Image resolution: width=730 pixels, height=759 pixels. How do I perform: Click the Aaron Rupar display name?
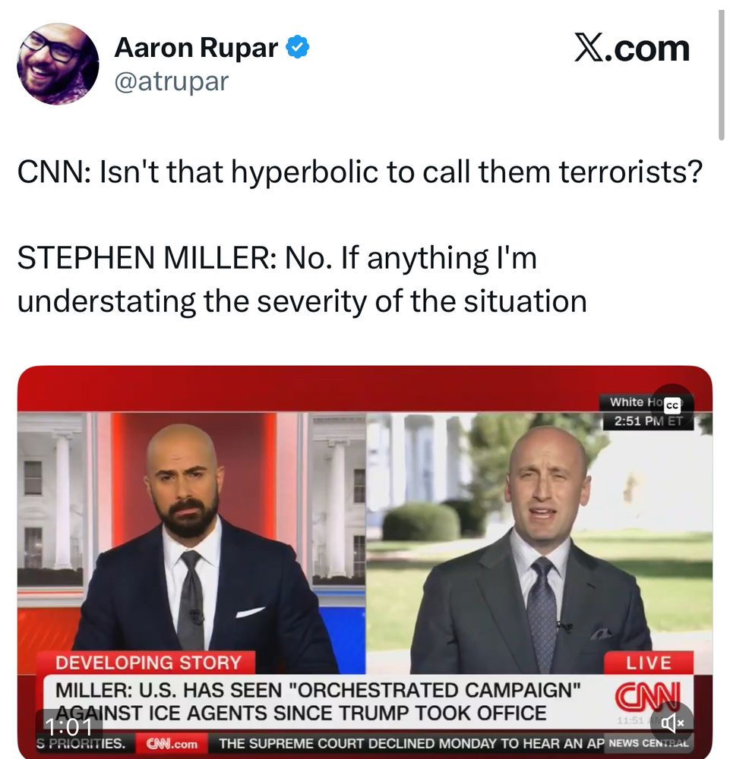pos(196,47)
